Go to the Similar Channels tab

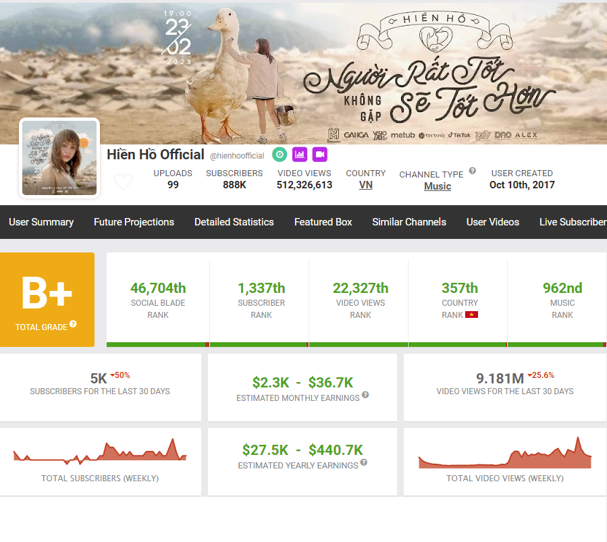(409, 222)
